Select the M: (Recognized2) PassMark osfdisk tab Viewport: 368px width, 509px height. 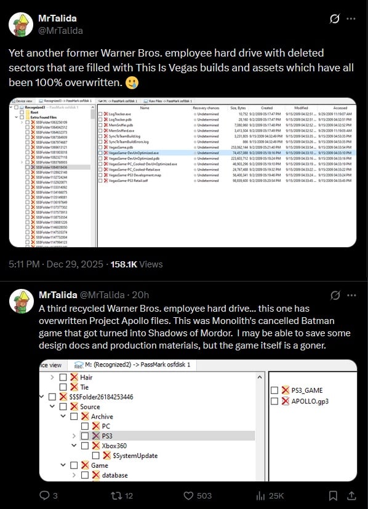[x=132, y=365]
